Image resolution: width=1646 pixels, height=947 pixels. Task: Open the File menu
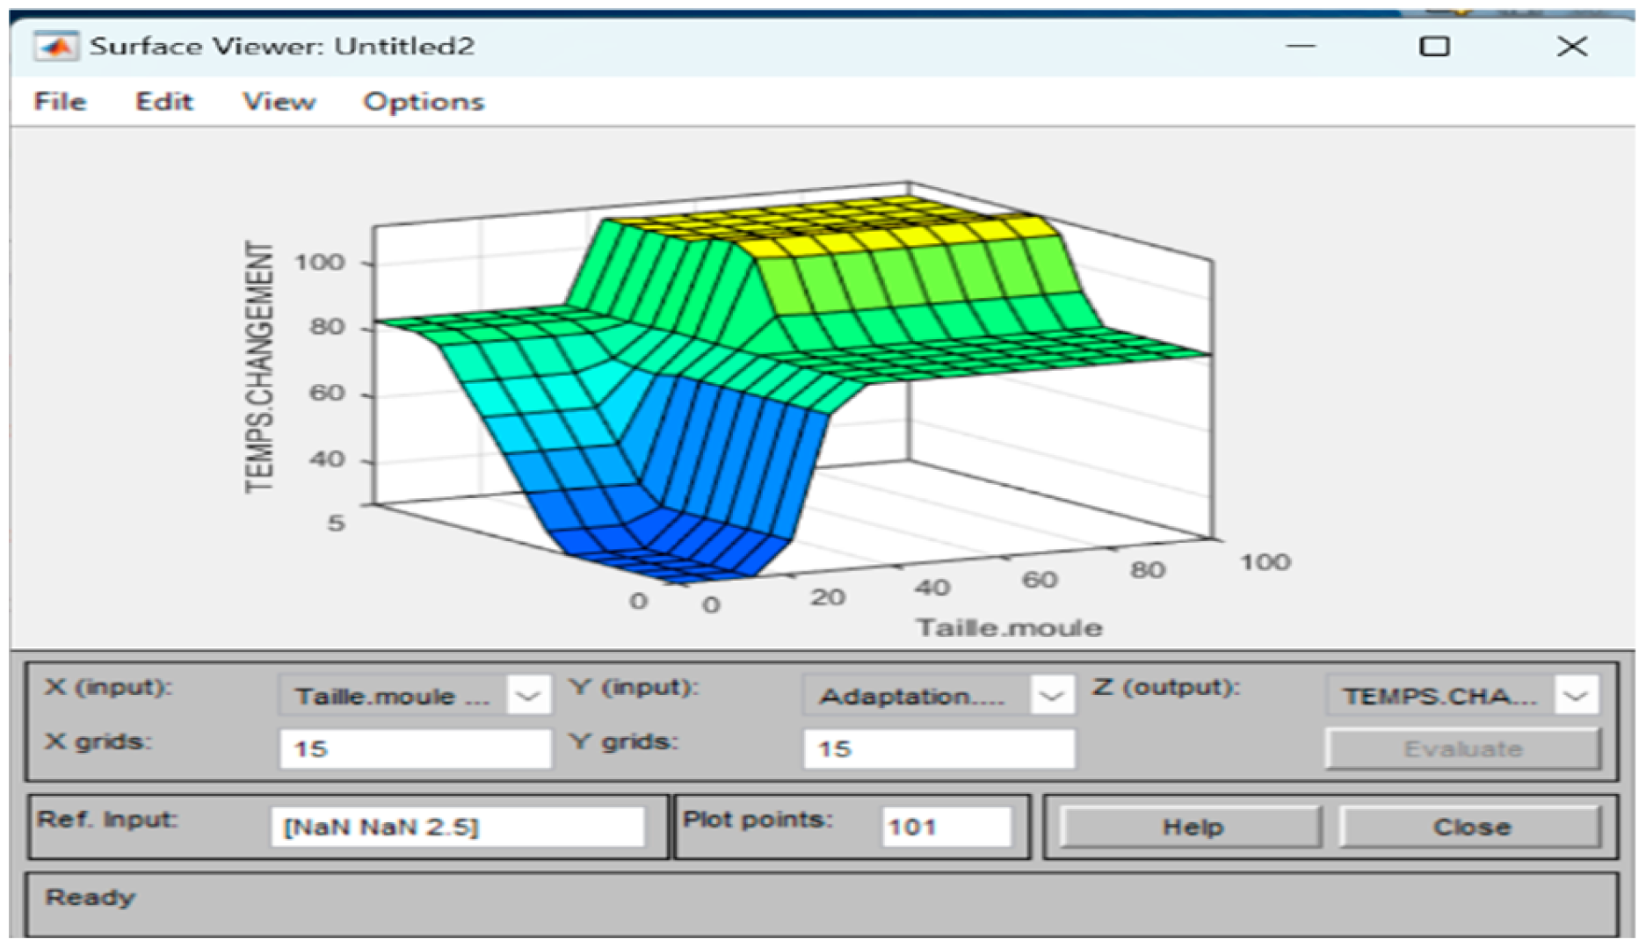[60, 102]
